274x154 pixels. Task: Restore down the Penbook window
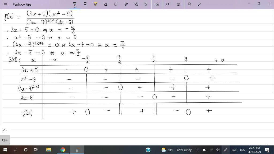coord(259,4)
